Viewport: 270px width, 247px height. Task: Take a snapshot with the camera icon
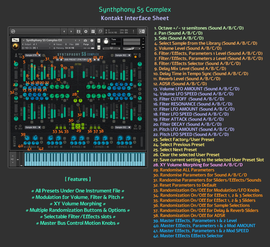(x=85, y=40)
